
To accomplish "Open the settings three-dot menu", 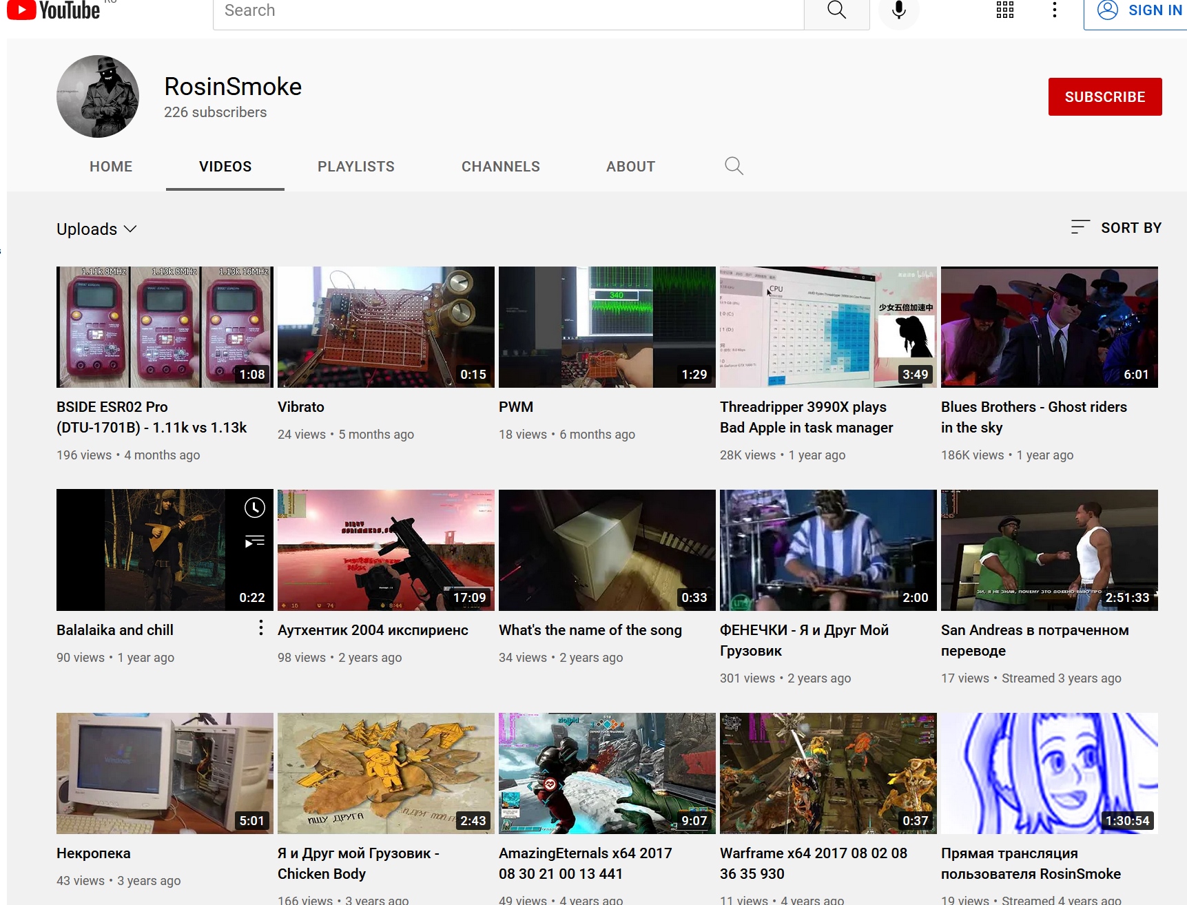I will click(1054, 10).
